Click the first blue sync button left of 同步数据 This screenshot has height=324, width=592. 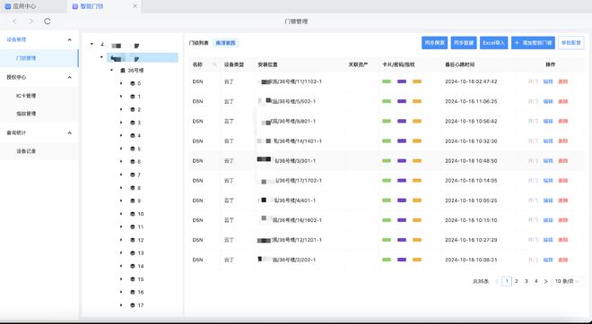(434, 43)
